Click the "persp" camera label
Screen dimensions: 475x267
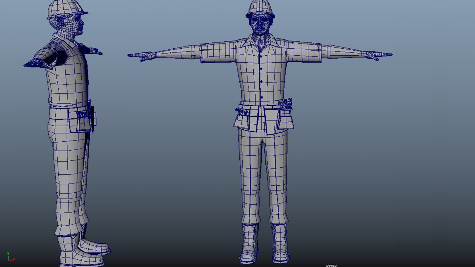[x=331, y=265]
